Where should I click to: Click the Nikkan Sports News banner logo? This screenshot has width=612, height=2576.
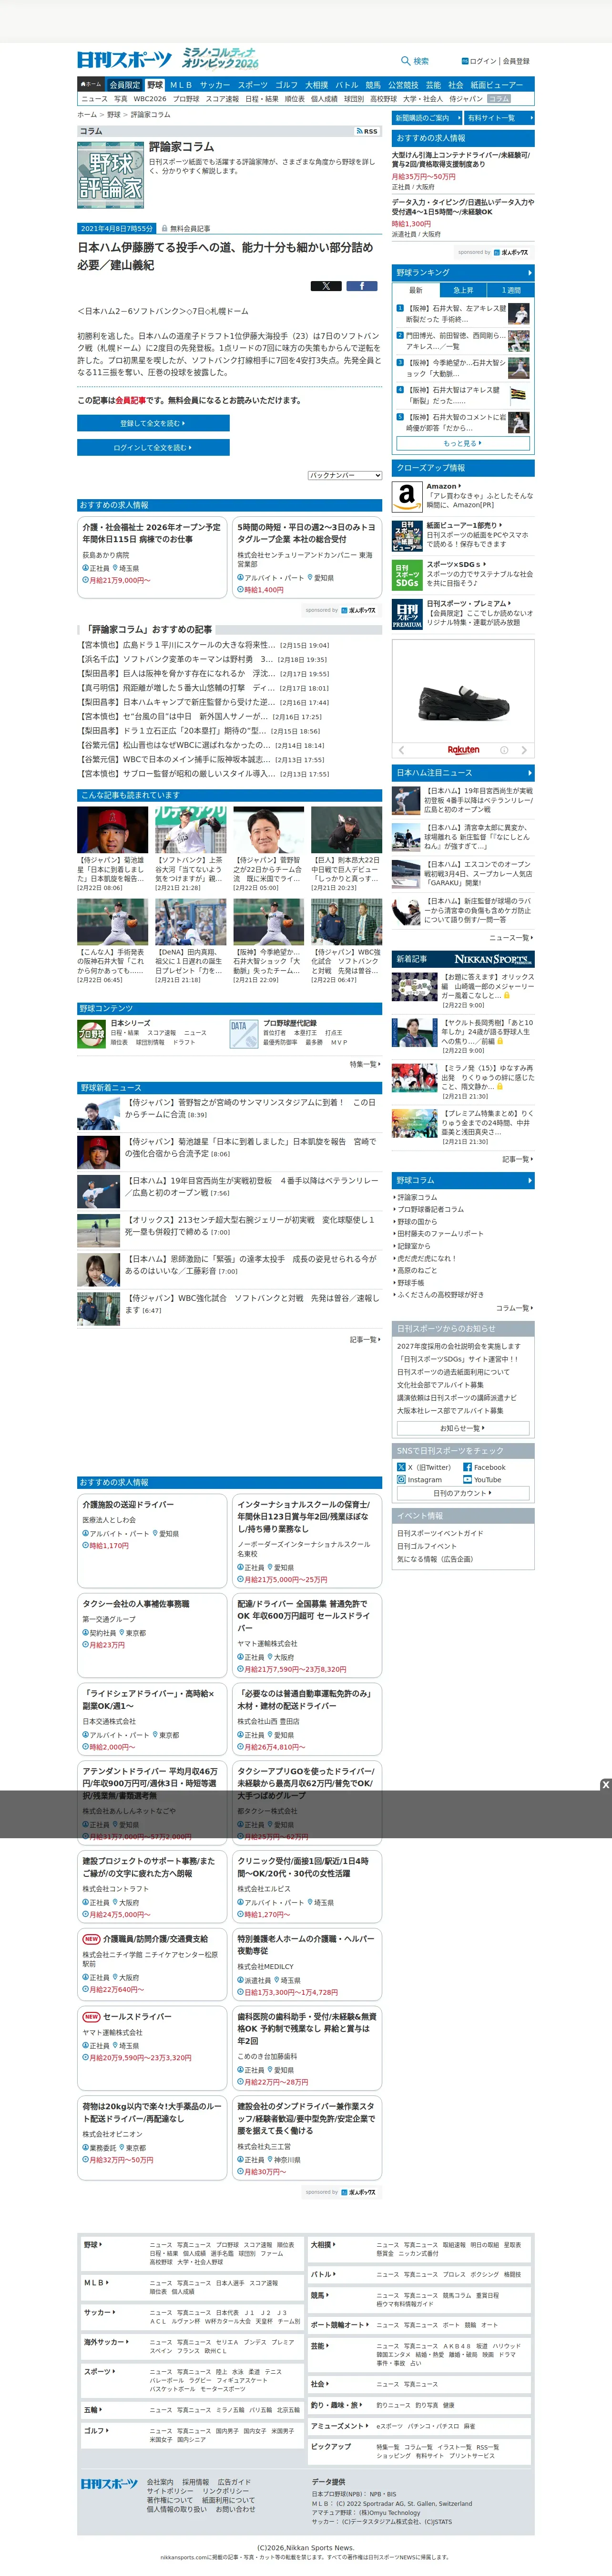492,959
